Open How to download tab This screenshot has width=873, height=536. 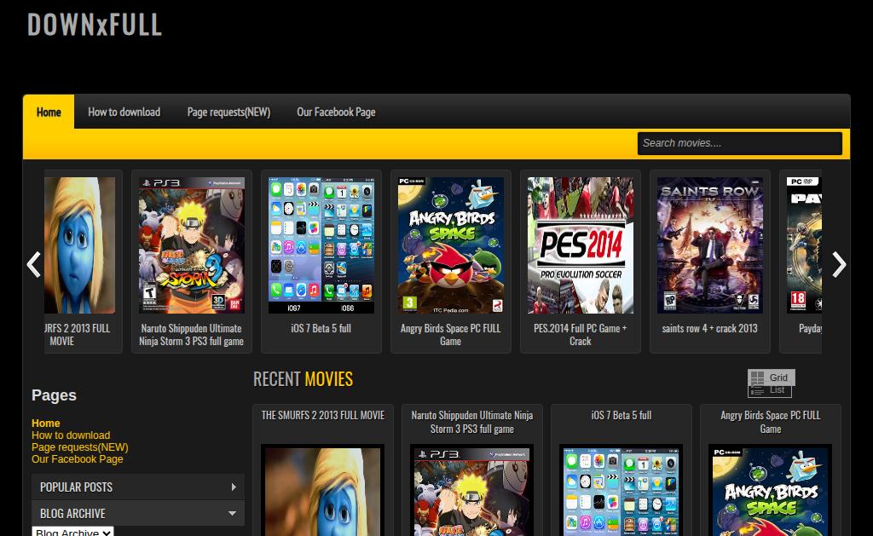[x=124, y=112]
